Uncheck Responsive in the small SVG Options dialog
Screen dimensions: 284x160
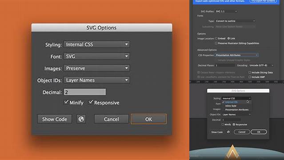(x=234, y=124)
